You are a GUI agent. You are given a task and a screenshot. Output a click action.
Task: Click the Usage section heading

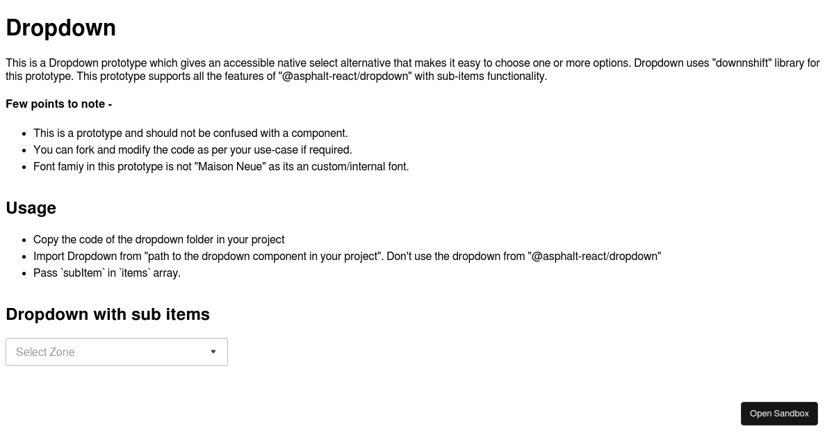click(31, 208)
